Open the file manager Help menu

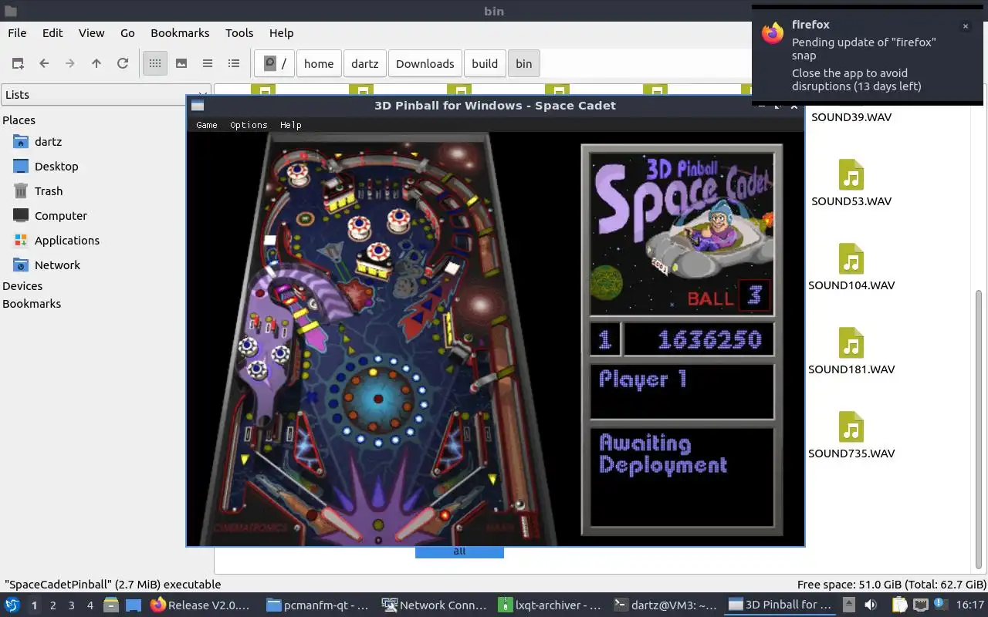click(281, 33)
